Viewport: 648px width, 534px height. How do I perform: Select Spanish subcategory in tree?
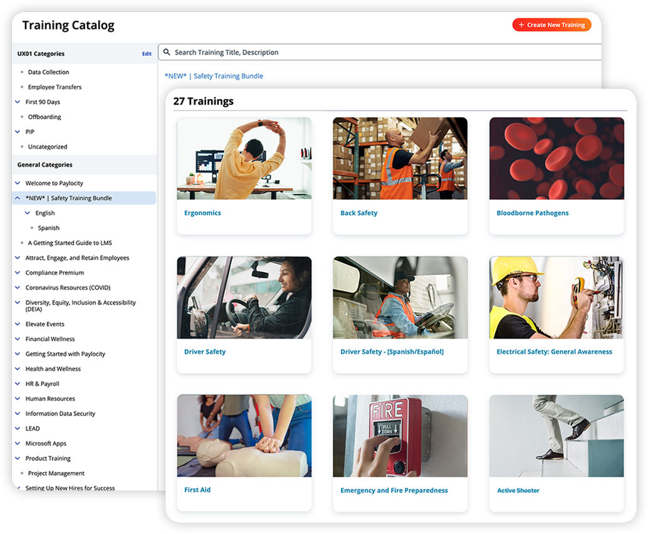48,228
